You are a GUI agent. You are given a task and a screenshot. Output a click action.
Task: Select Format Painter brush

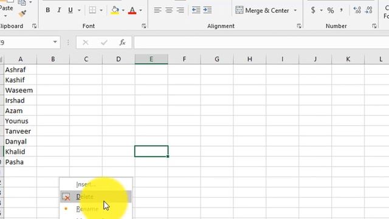[22, 13]
